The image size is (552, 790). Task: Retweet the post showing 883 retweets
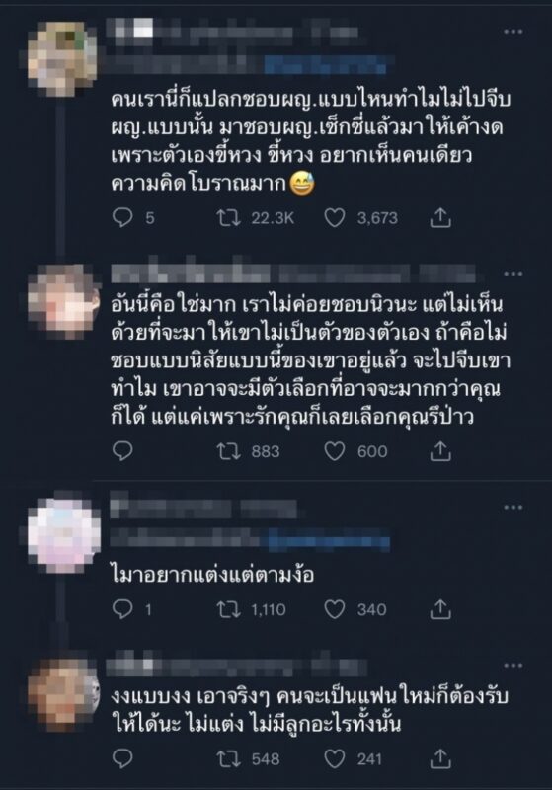click(229, 451)
